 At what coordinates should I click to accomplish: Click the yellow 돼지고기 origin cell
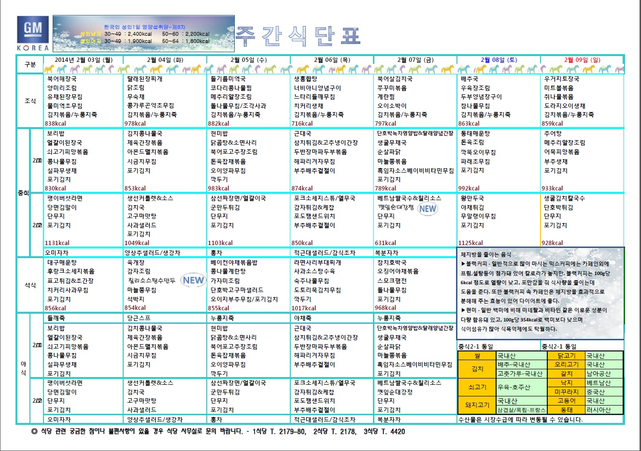477,405
